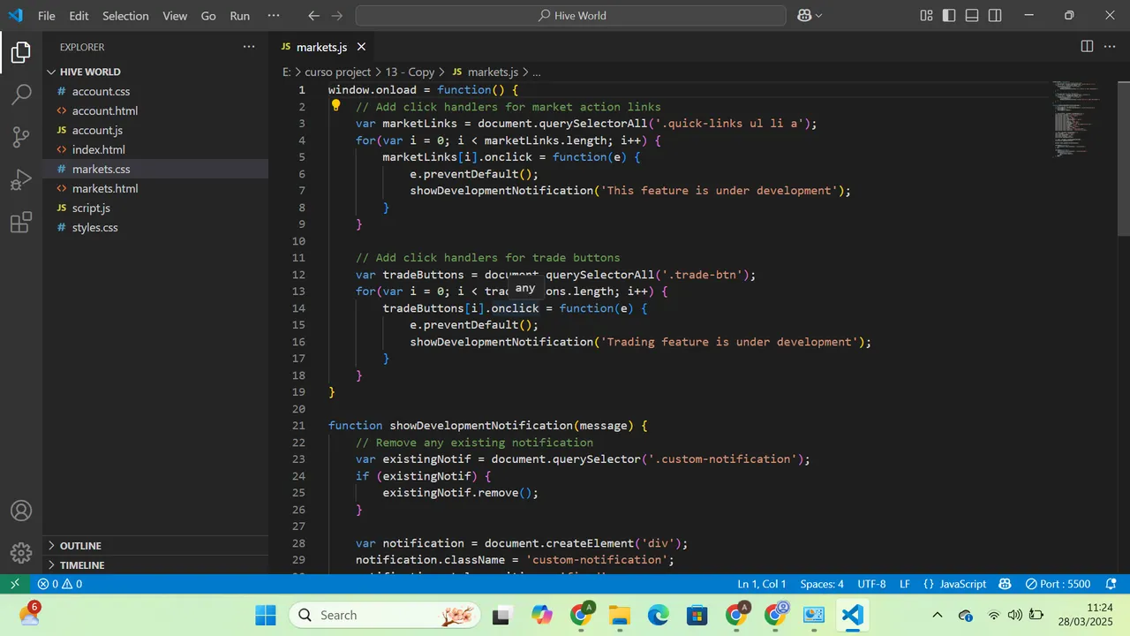The image size is (1130, 636).
Task: Change indentation via Spaces: 4
Action: (x=822, y=584)
